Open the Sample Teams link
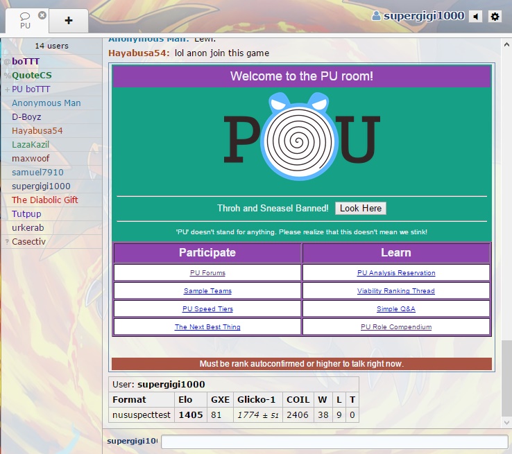 [x=207, y=290]
